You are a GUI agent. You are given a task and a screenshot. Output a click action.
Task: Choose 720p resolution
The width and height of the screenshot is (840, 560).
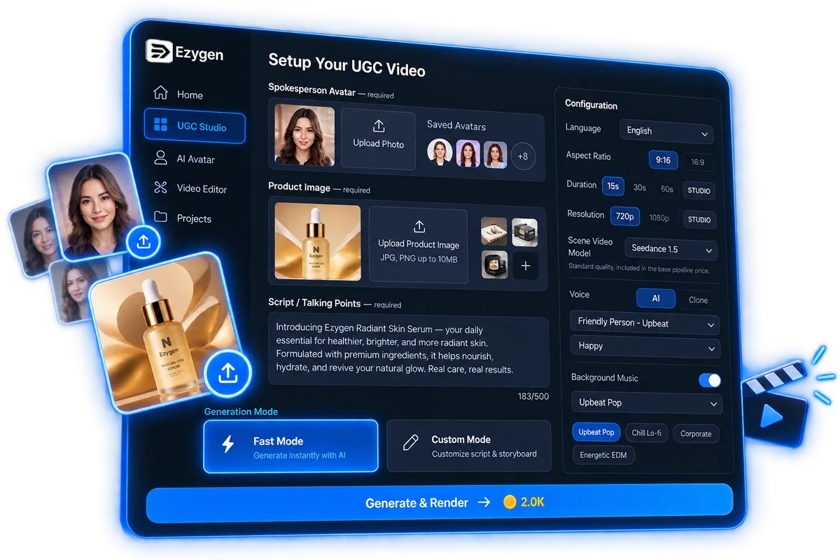coord(625,216)
